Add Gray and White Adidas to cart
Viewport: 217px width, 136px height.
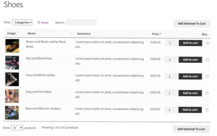click(190, 76)
